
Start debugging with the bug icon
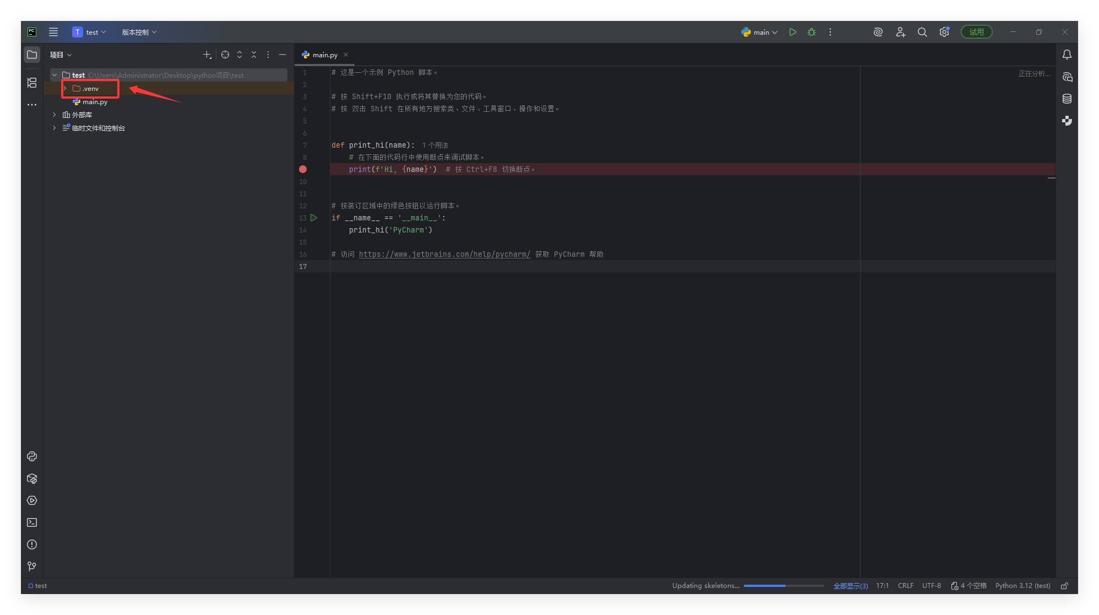point(811,32)
